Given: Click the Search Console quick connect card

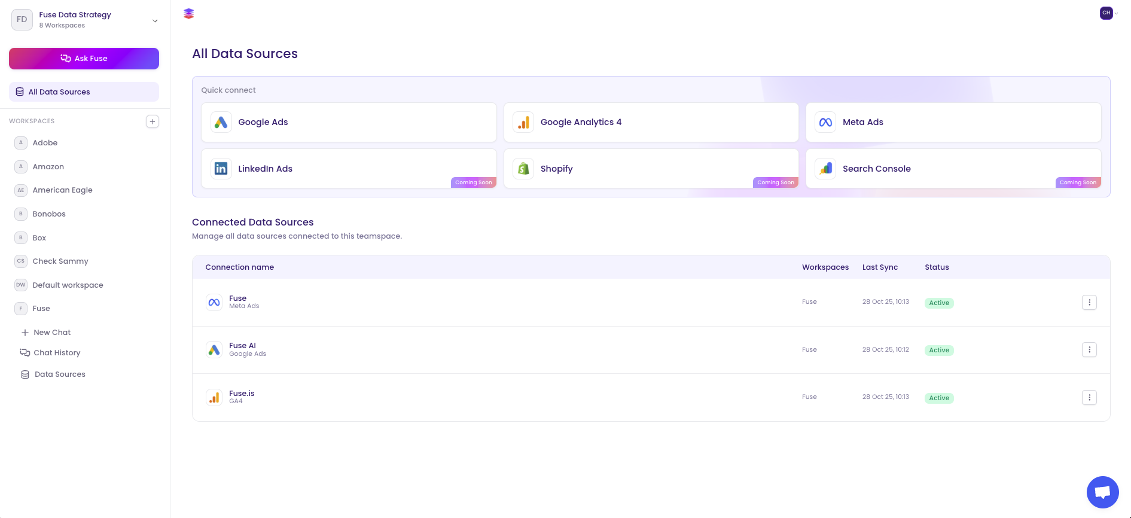Looking at the screenshot, I should 953,169.
